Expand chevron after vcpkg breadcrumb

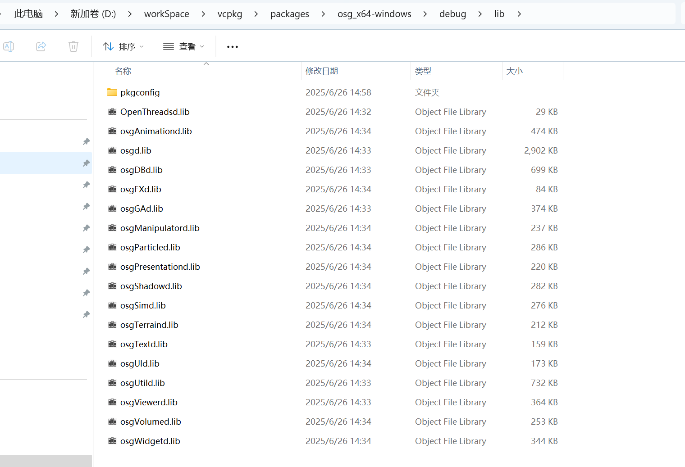point(256,14)
